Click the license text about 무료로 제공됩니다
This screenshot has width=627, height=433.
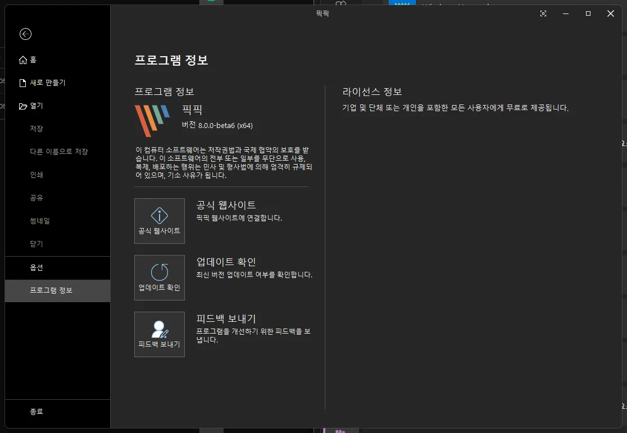[x=456, y=108]
